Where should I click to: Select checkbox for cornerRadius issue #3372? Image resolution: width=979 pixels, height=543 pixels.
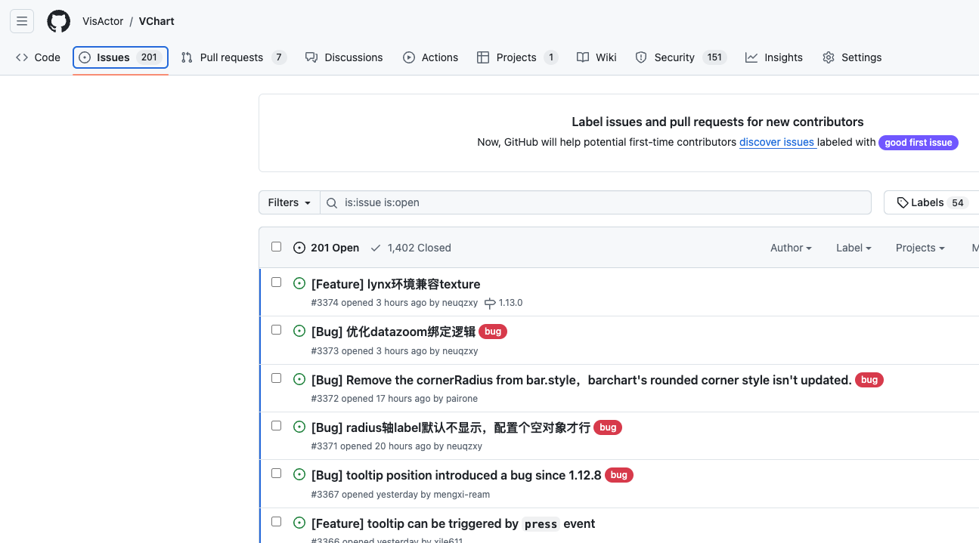(x=276, y=378)
